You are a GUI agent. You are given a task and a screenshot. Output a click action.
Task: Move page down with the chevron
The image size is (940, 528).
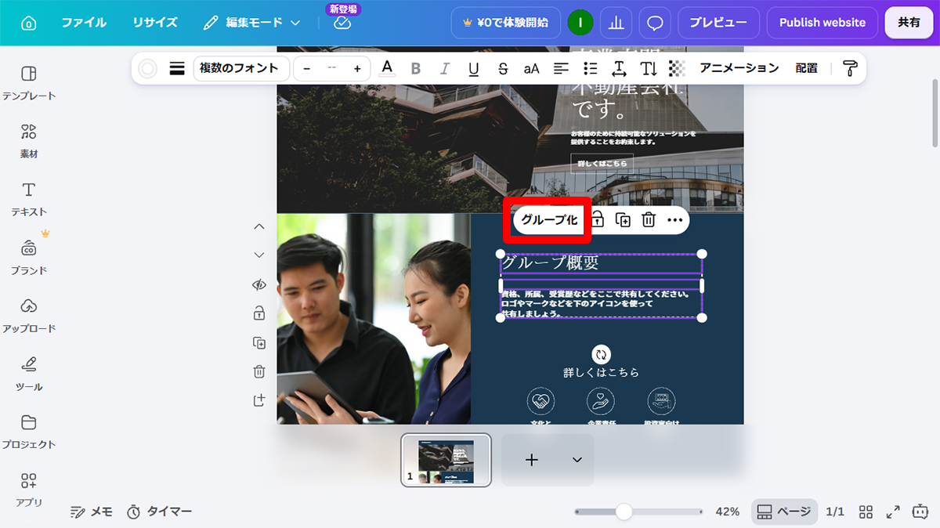pyautogui.click(x=259, y=255)
